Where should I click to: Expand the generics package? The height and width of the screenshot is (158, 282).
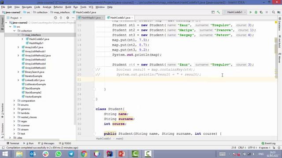tap(14, 109)
